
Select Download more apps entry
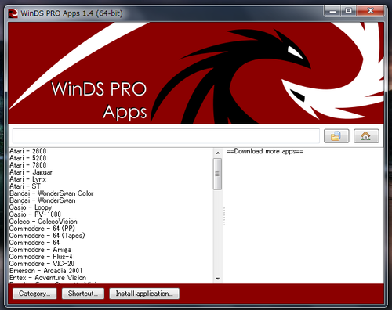[x=265, y=151]
